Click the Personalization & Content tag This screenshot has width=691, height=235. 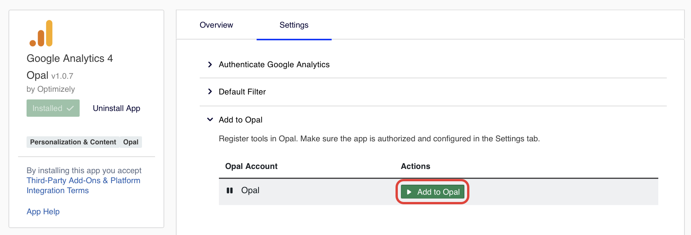pyautogui.click(x=72, y=142)
